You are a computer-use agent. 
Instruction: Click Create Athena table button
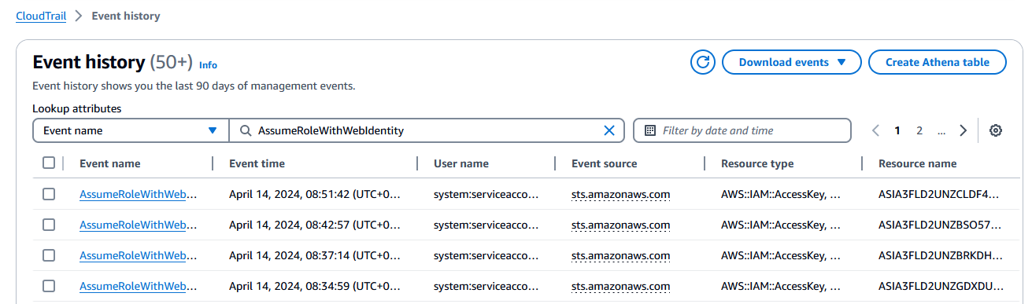(x=938, y=62)
